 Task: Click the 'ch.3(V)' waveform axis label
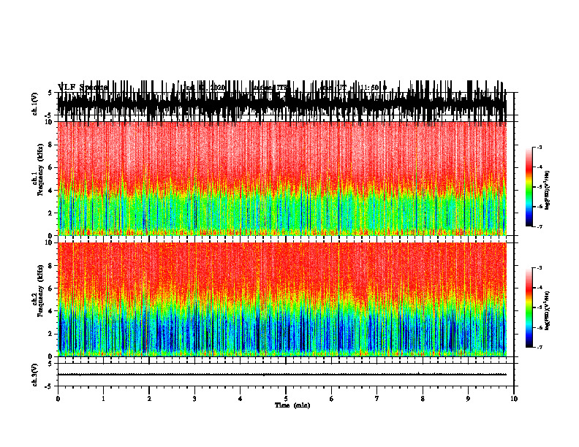click(x=35, y=375)
